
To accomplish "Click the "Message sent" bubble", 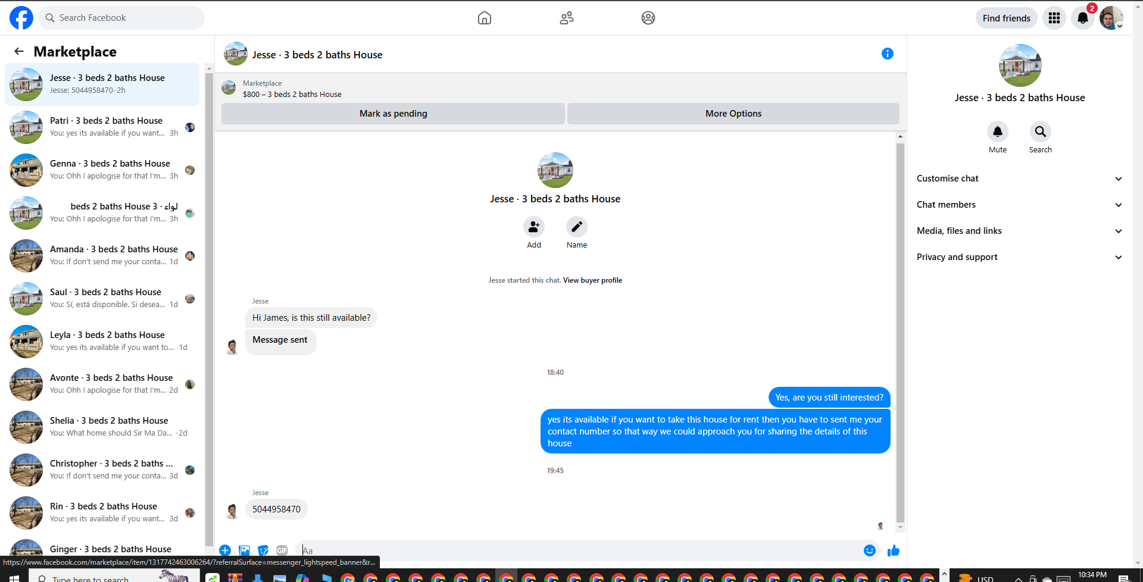I will point(280,342).
